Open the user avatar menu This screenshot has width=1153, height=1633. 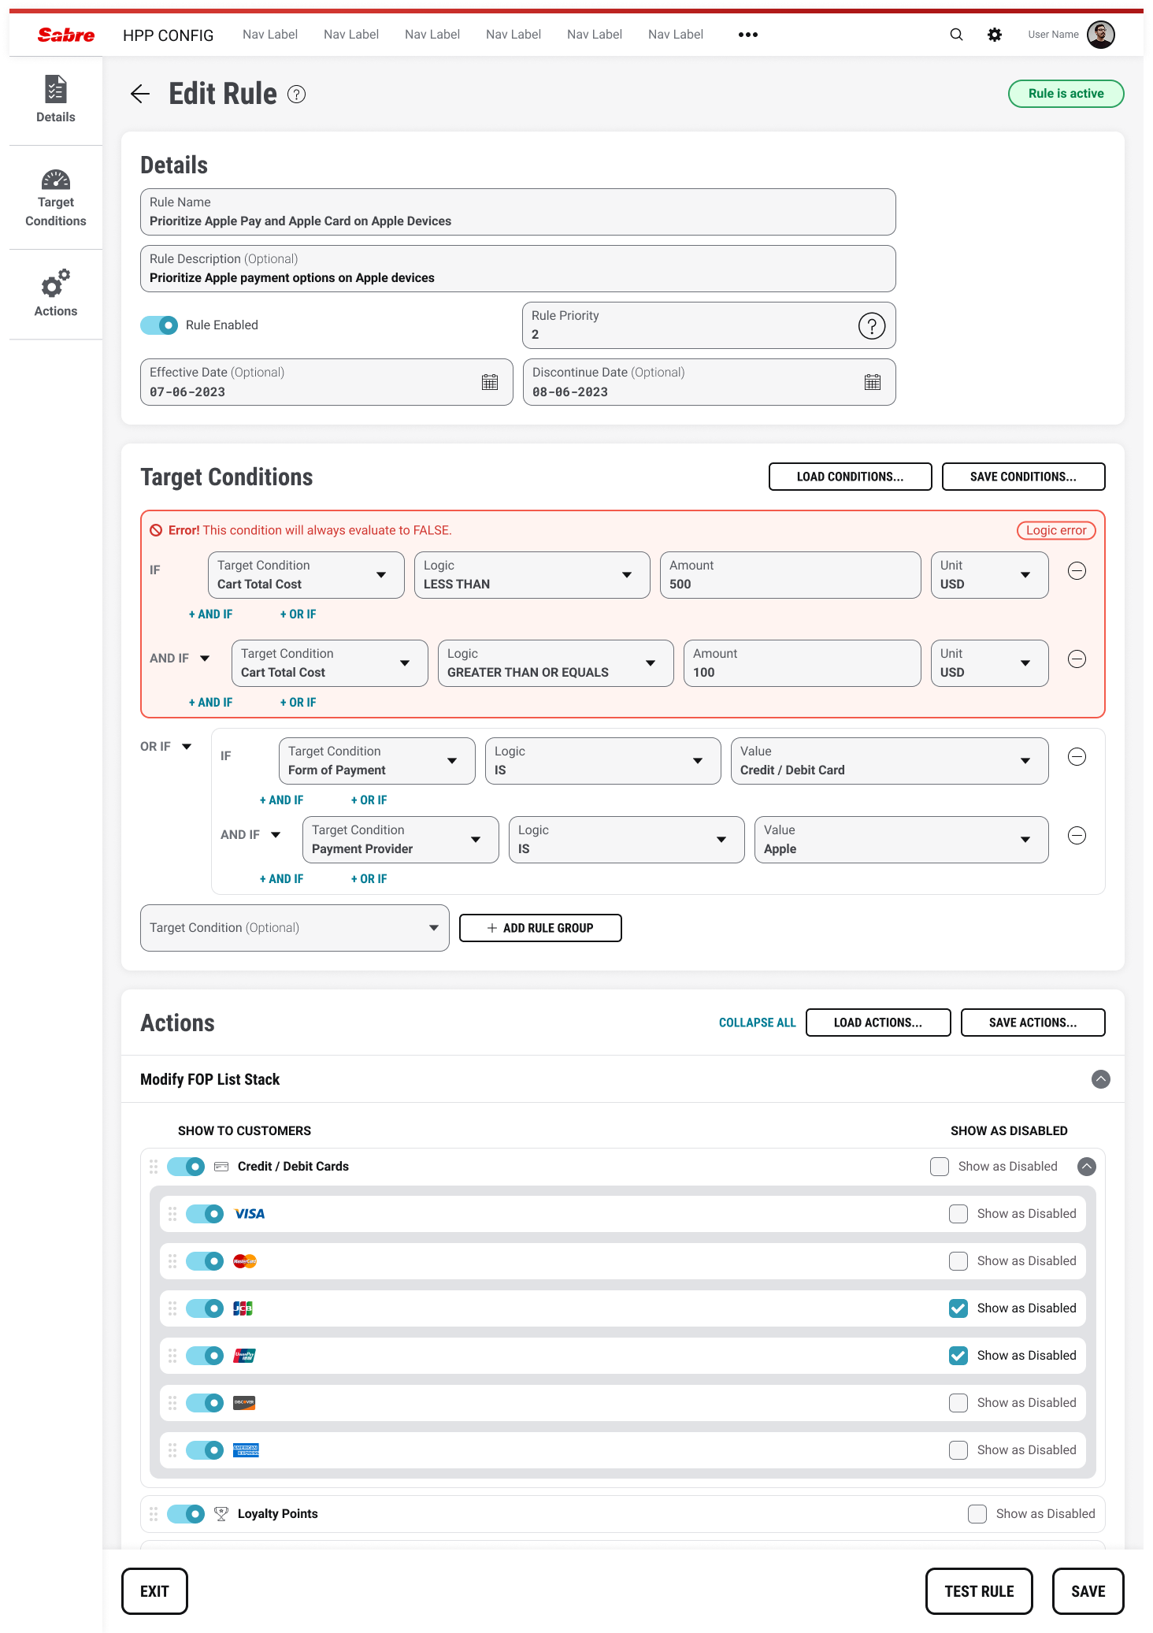coord(1100,35)
